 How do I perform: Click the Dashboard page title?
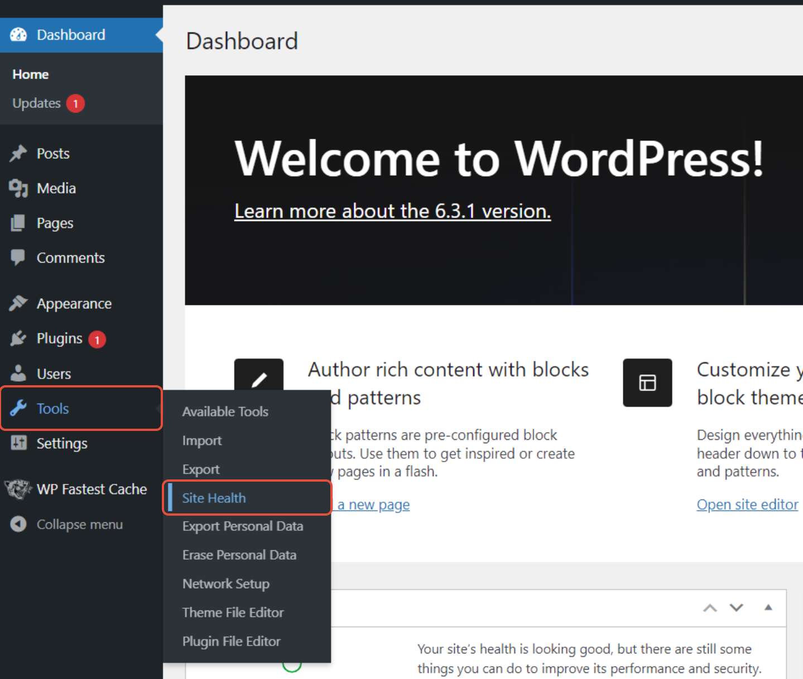pyautogui.click(x=242, y=41)
